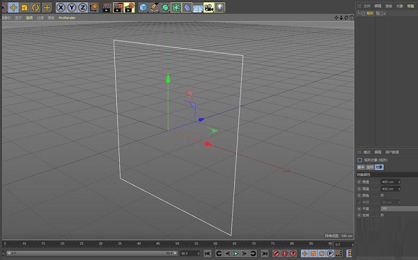Toggle the width parameter keyframe circle
Viewport: 418px width, 260px height.
point(359,182)
